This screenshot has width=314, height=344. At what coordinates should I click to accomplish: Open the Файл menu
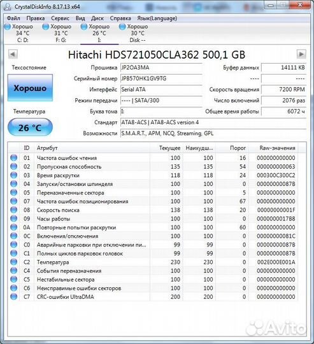(13, 18)
